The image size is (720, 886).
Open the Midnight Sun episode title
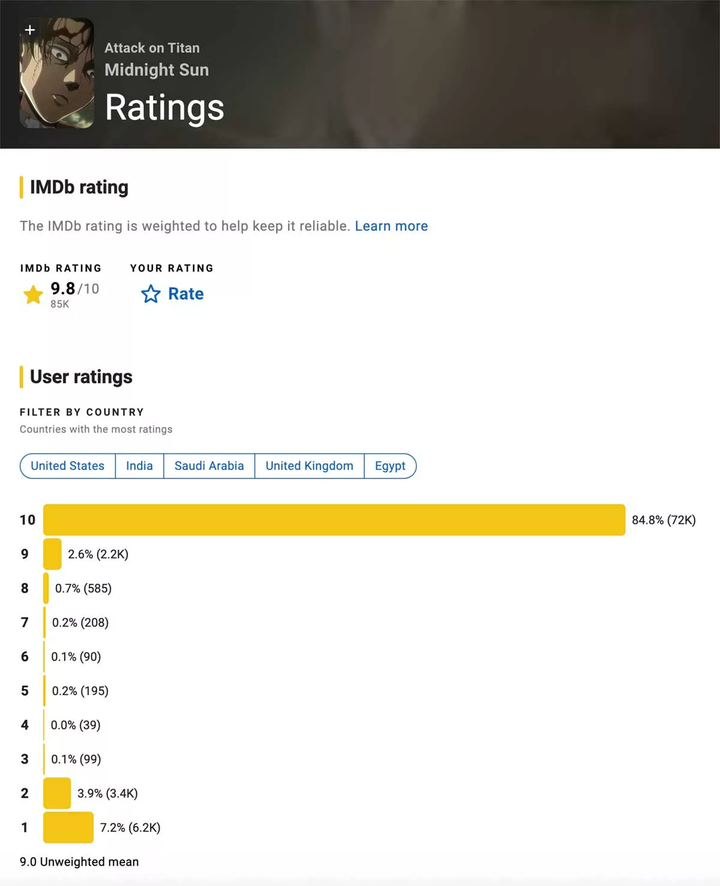point(157,70)
